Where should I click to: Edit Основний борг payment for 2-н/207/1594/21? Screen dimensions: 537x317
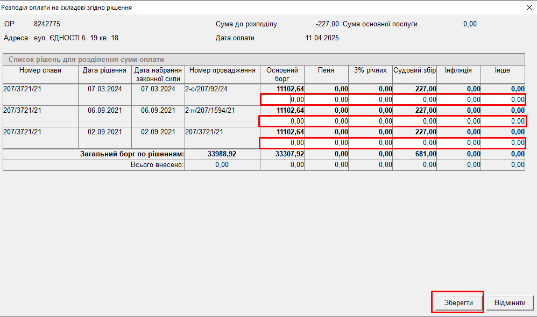(x=282, y=121)
